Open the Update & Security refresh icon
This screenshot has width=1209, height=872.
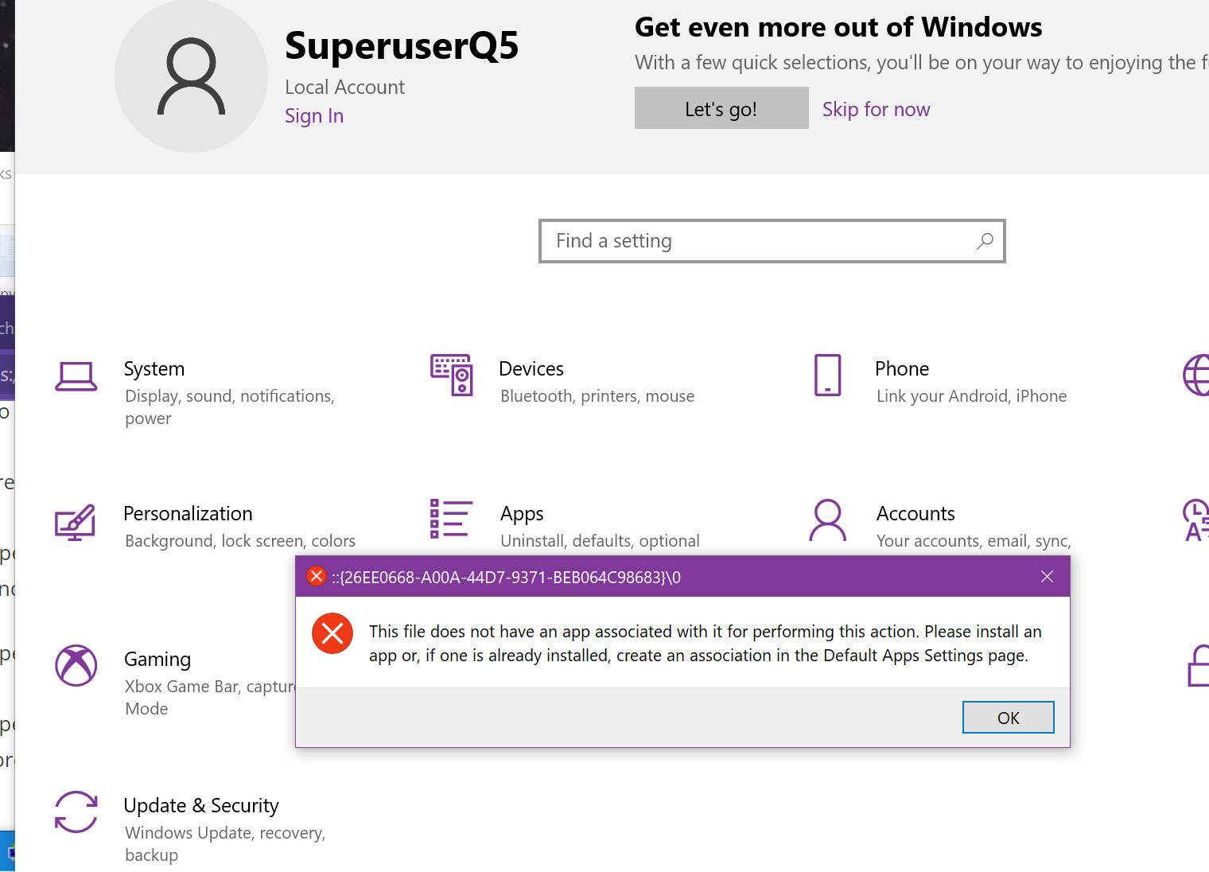coord(76,812)
